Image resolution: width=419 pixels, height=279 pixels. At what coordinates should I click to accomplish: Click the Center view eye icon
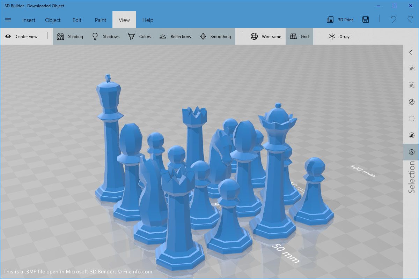tap(8, 36)
